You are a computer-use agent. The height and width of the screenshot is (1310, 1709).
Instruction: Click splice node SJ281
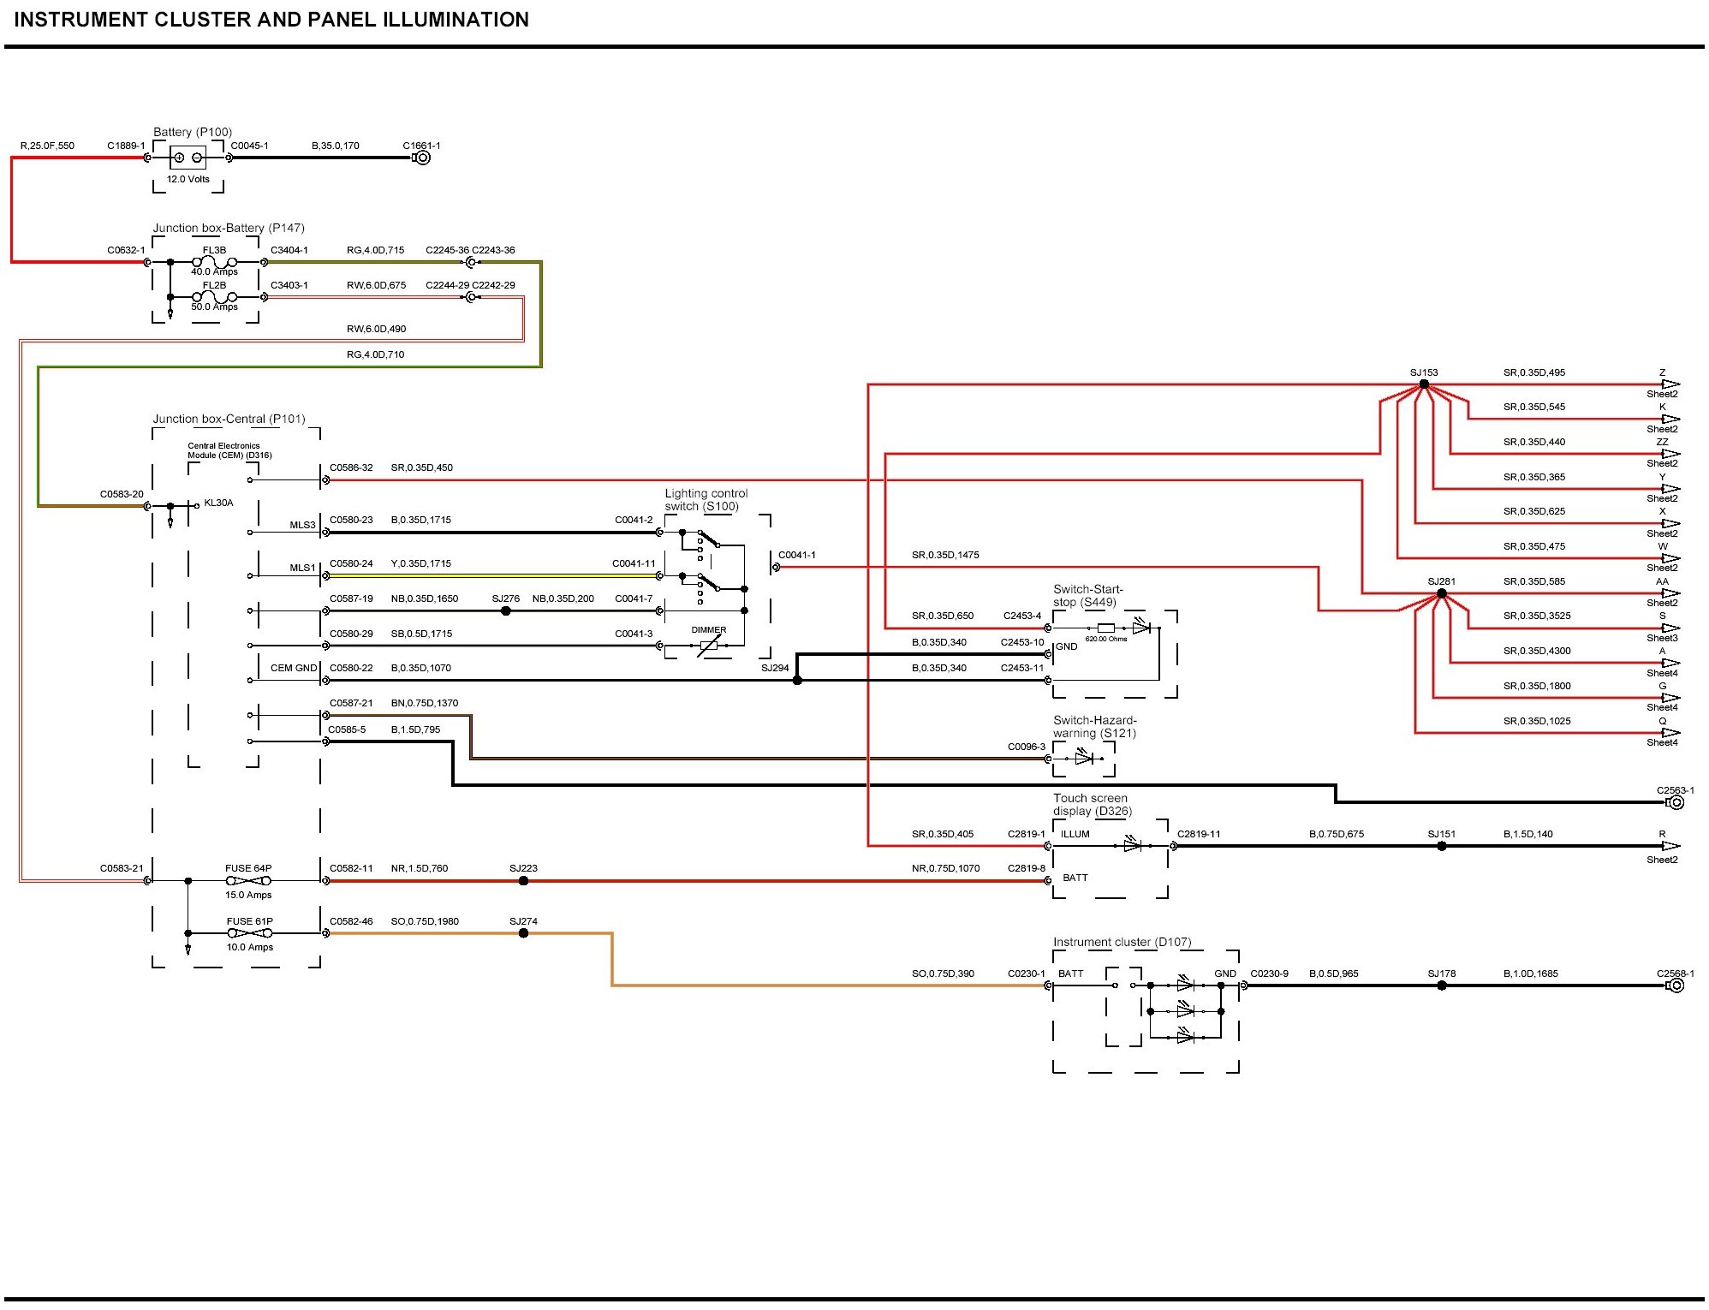click(1441, 593)
